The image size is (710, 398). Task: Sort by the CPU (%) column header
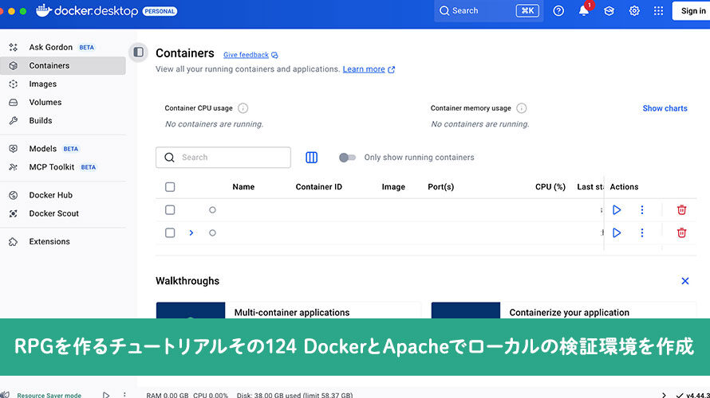[x=550, y=187]
